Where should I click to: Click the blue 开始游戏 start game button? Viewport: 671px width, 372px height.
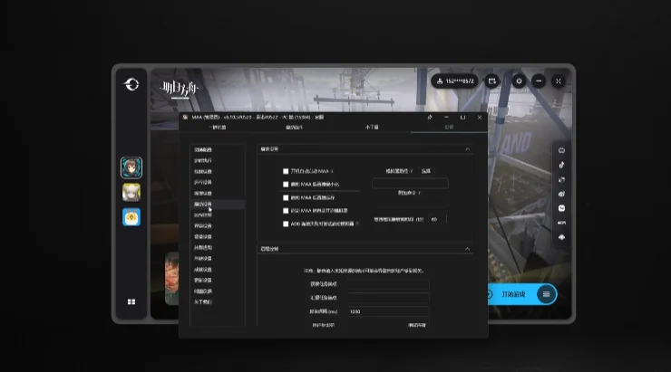point(513,294)
